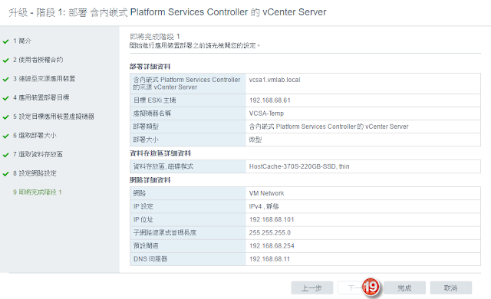Select subnet mask value 255.255.255.0

click(269, 233)
